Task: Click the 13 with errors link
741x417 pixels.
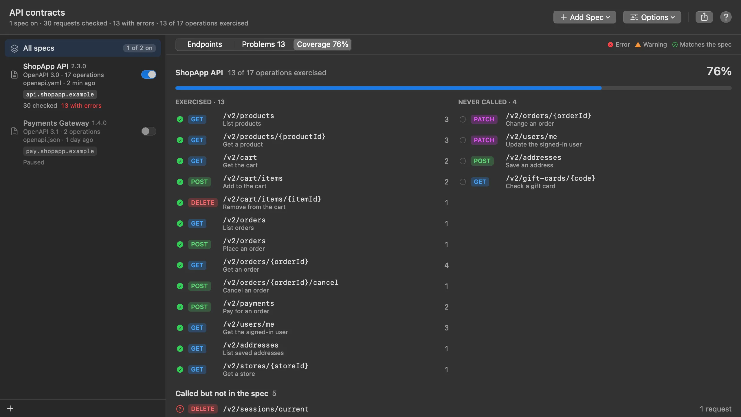Action: 81,106
